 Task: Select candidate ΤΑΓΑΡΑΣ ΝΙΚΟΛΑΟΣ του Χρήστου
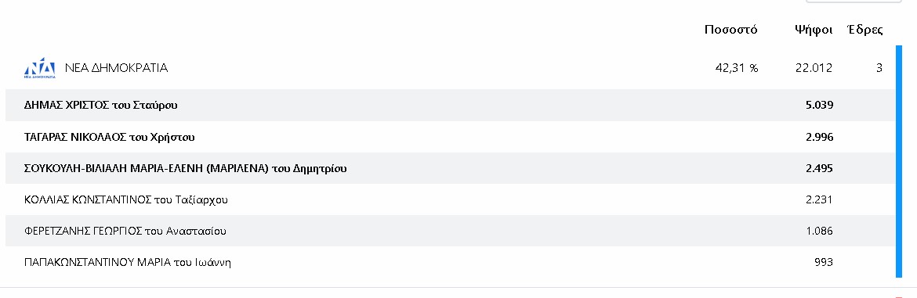[x=110, y=137]
